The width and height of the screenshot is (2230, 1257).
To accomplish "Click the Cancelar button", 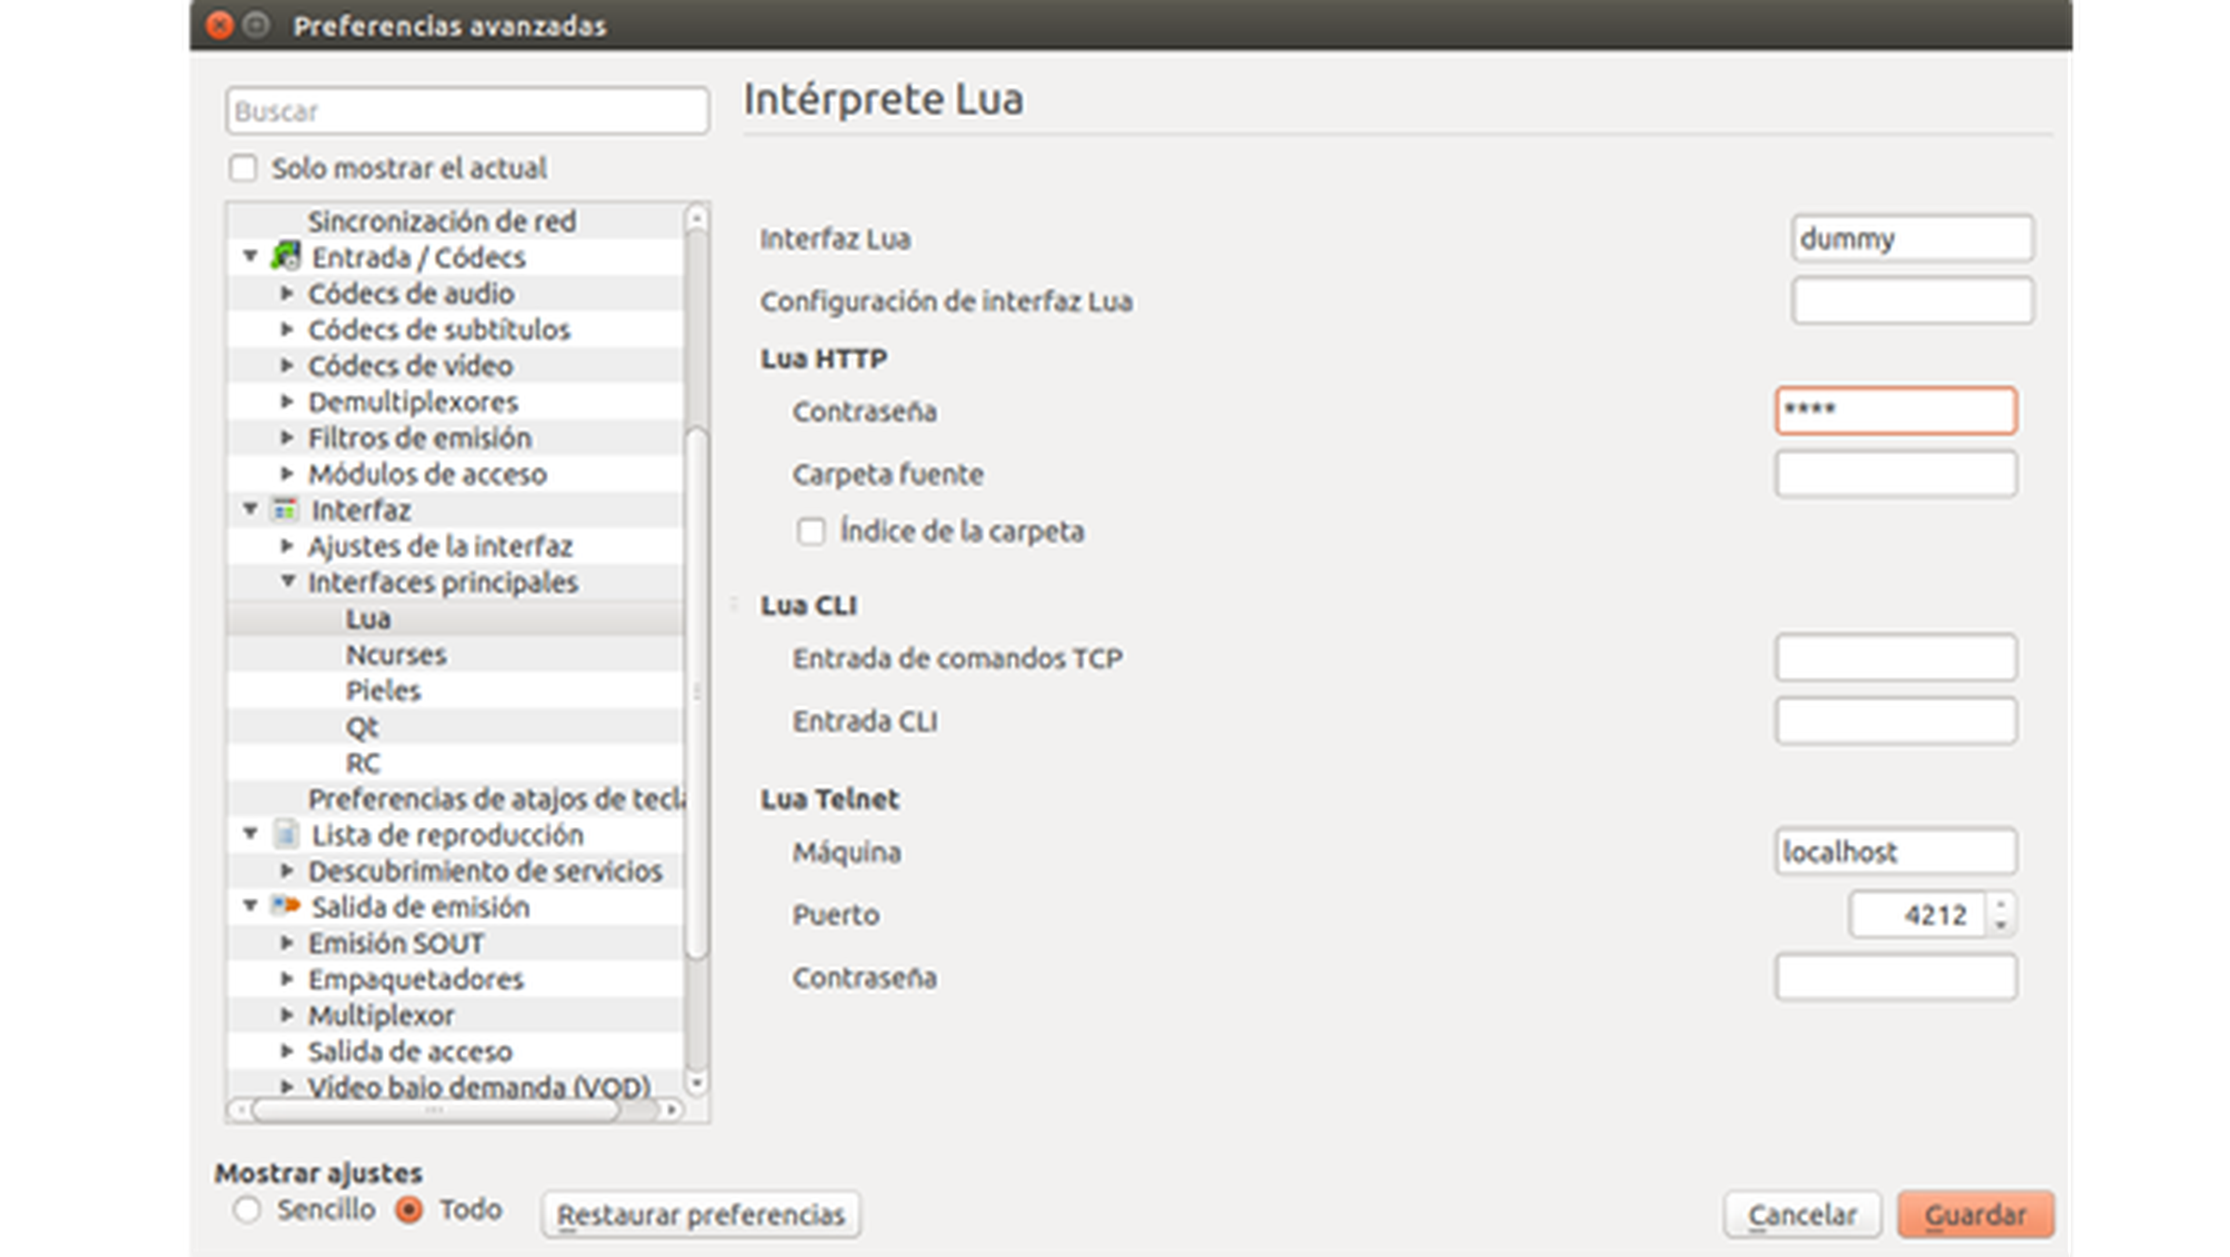I will click(1803, 1215).
